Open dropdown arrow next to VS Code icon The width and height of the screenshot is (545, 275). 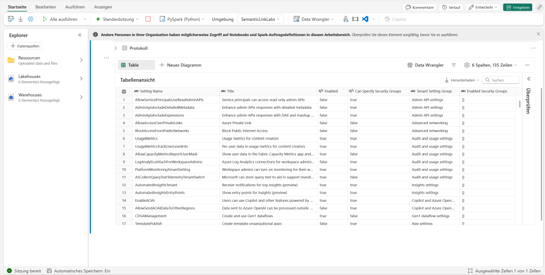pyautogui.click(x=374, y=19)
